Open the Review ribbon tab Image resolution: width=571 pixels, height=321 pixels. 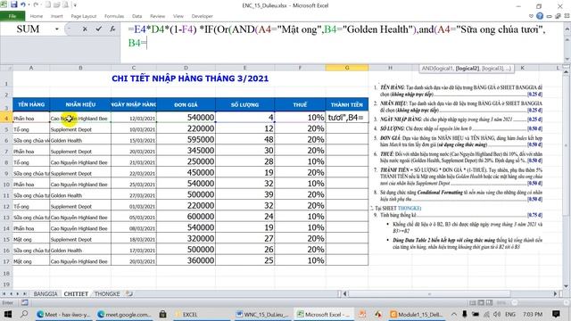point(157,16)
